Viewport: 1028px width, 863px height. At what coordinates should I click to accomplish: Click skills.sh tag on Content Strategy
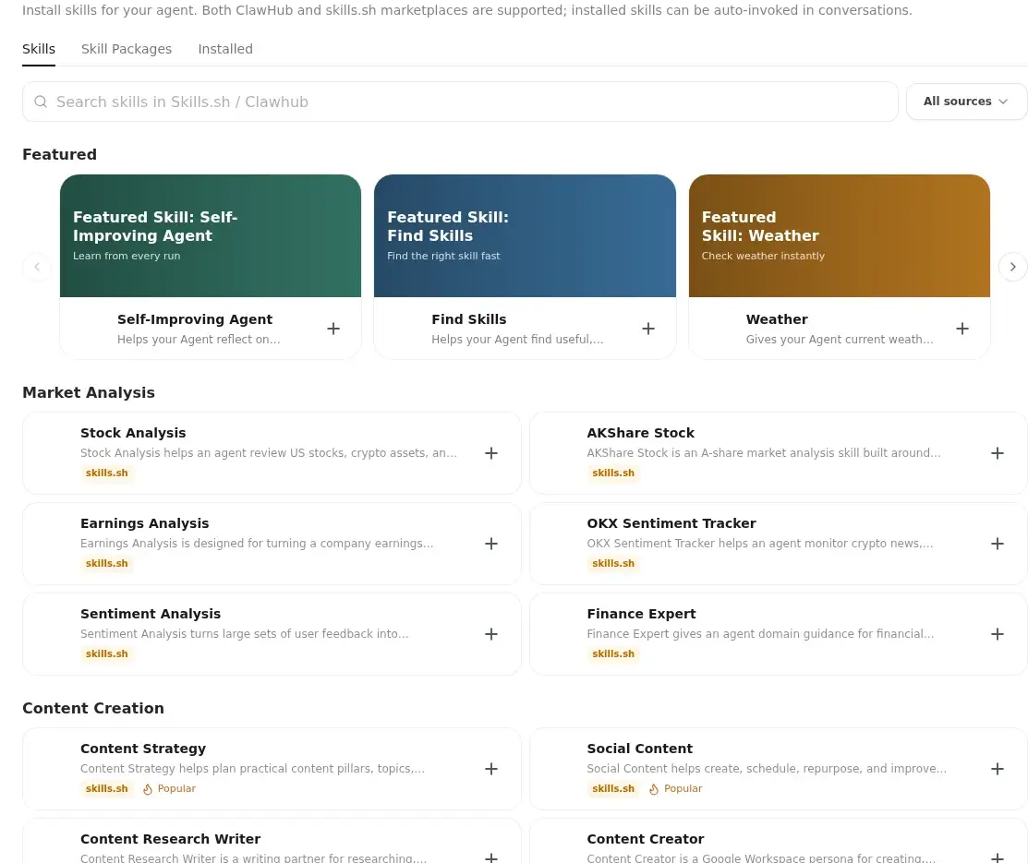pyautogui.click(x=107, y=789)
